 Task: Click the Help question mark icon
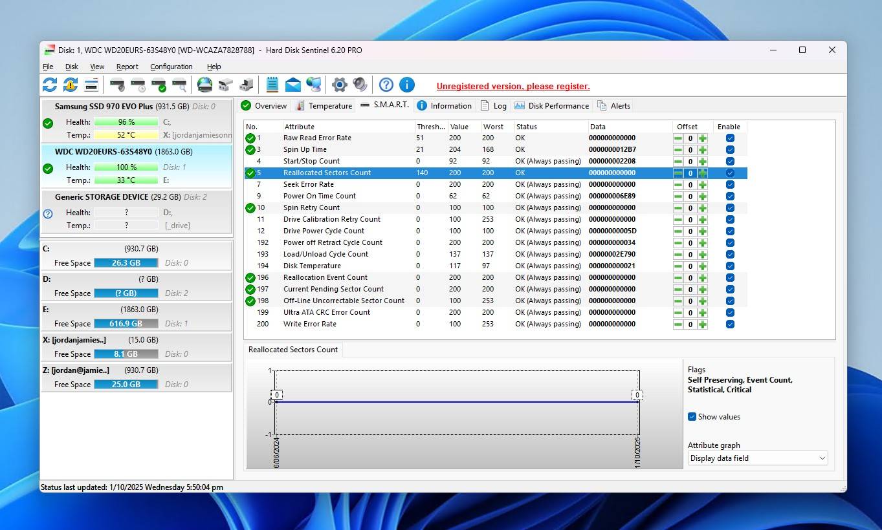[x=386, y=85]
